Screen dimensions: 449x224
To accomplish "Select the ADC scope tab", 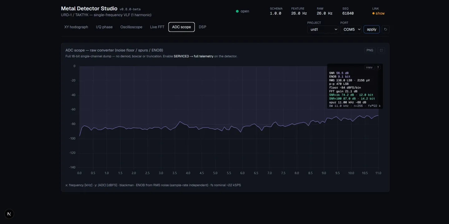I will pos(181,27).
